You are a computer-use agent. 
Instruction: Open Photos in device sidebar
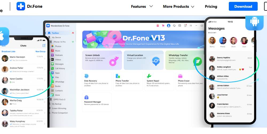click(x=56, y=46)
